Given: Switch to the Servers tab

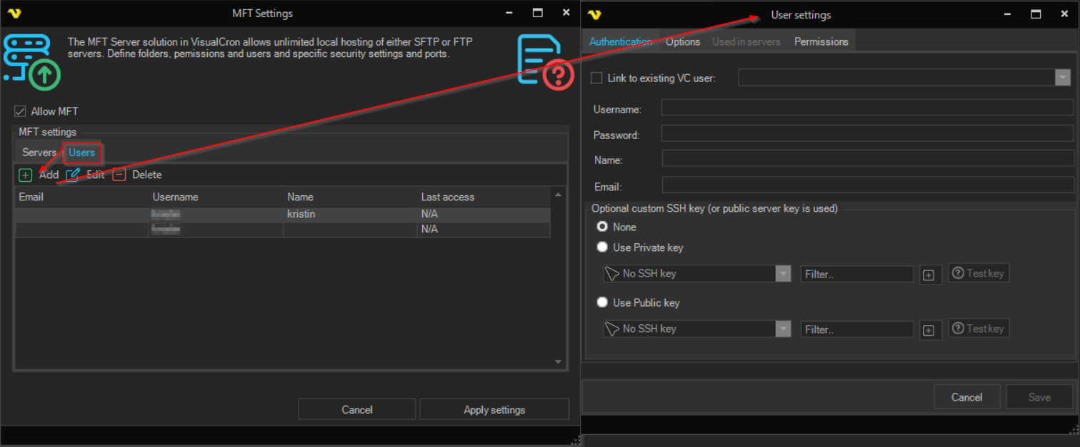Looking at the screenshot, I should 39,153.
